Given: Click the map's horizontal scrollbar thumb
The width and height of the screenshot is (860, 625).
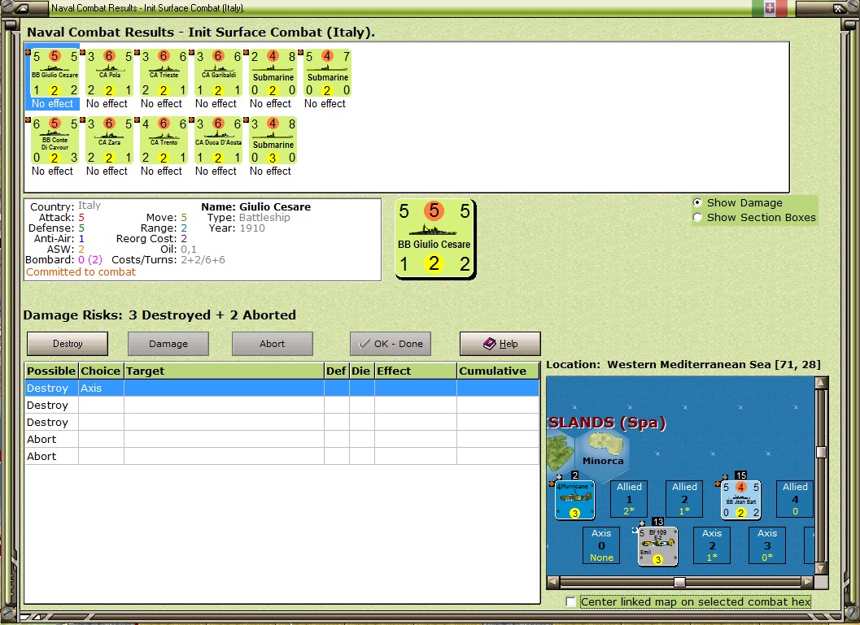Looking at the screenshot, I should tap(679, 582).
